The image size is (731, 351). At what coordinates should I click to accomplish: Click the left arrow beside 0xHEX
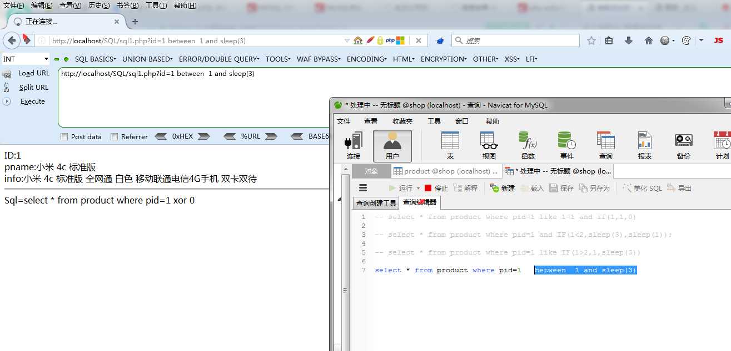(161, 136)
